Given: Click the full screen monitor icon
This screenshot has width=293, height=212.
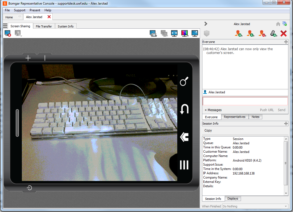Looking at the screenshot, I should point(195,33).
